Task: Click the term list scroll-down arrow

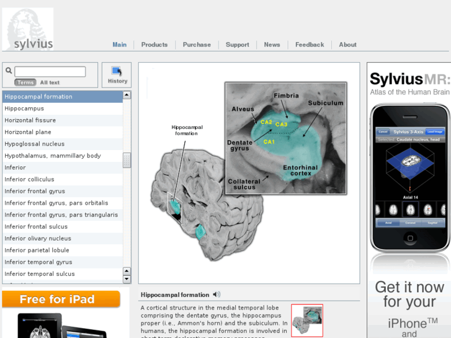Action: (127, 279)
